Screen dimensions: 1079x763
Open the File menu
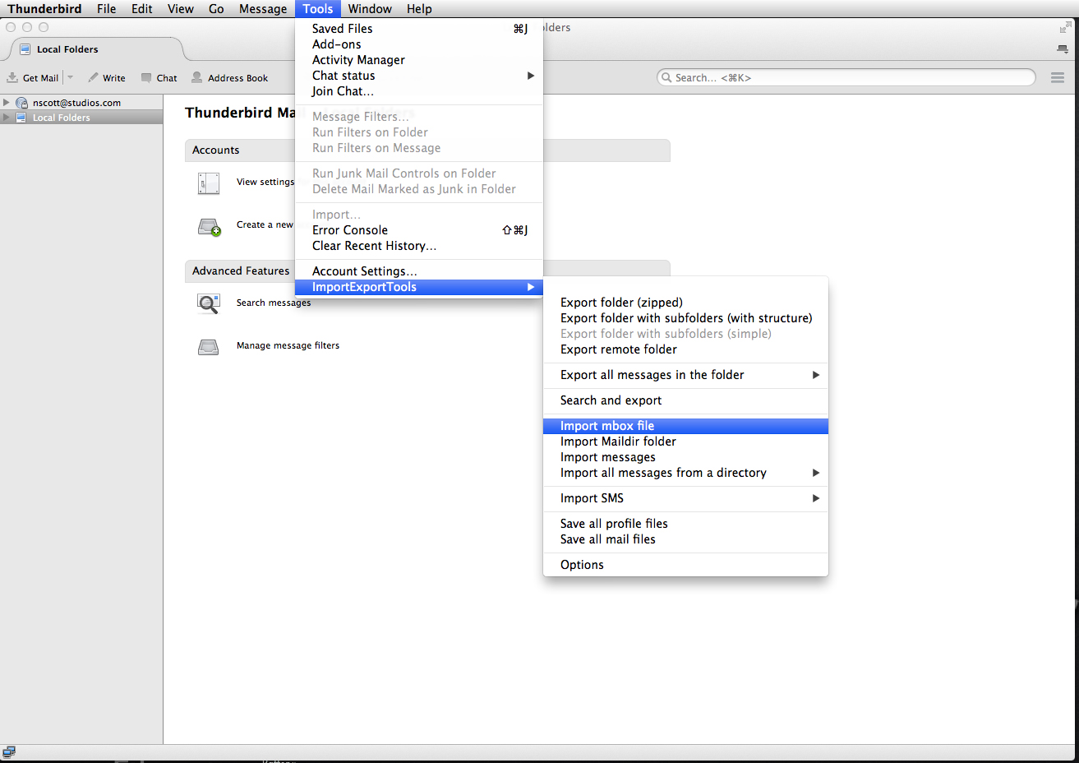point(106,9)
